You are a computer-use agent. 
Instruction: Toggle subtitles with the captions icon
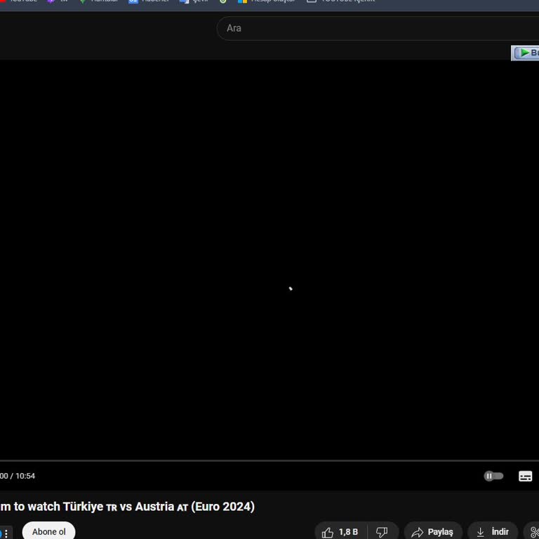[525, 476]
